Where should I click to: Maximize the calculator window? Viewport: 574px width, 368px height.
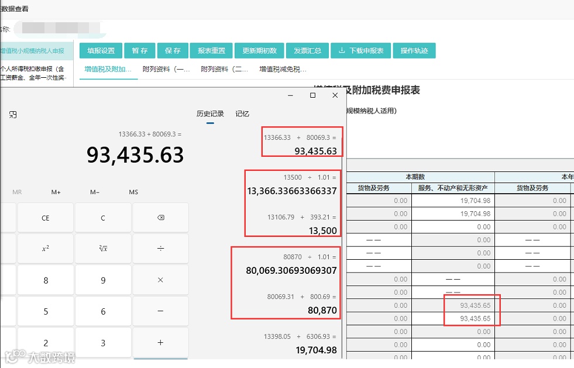[312, 95]
